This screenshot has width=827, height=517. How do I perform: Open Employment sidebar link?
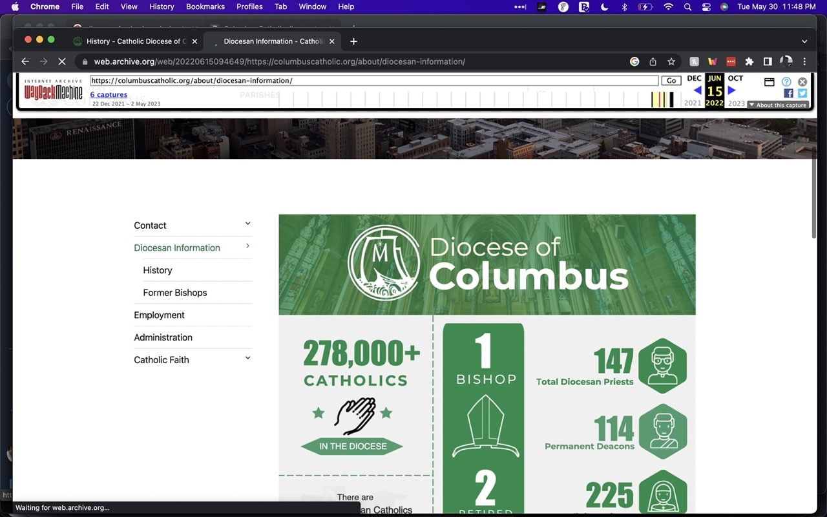point(159,315)
